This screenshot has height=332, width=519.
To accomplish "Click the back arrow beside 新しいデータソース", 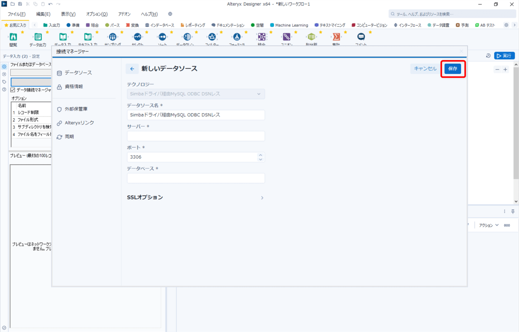I will 132,69.
